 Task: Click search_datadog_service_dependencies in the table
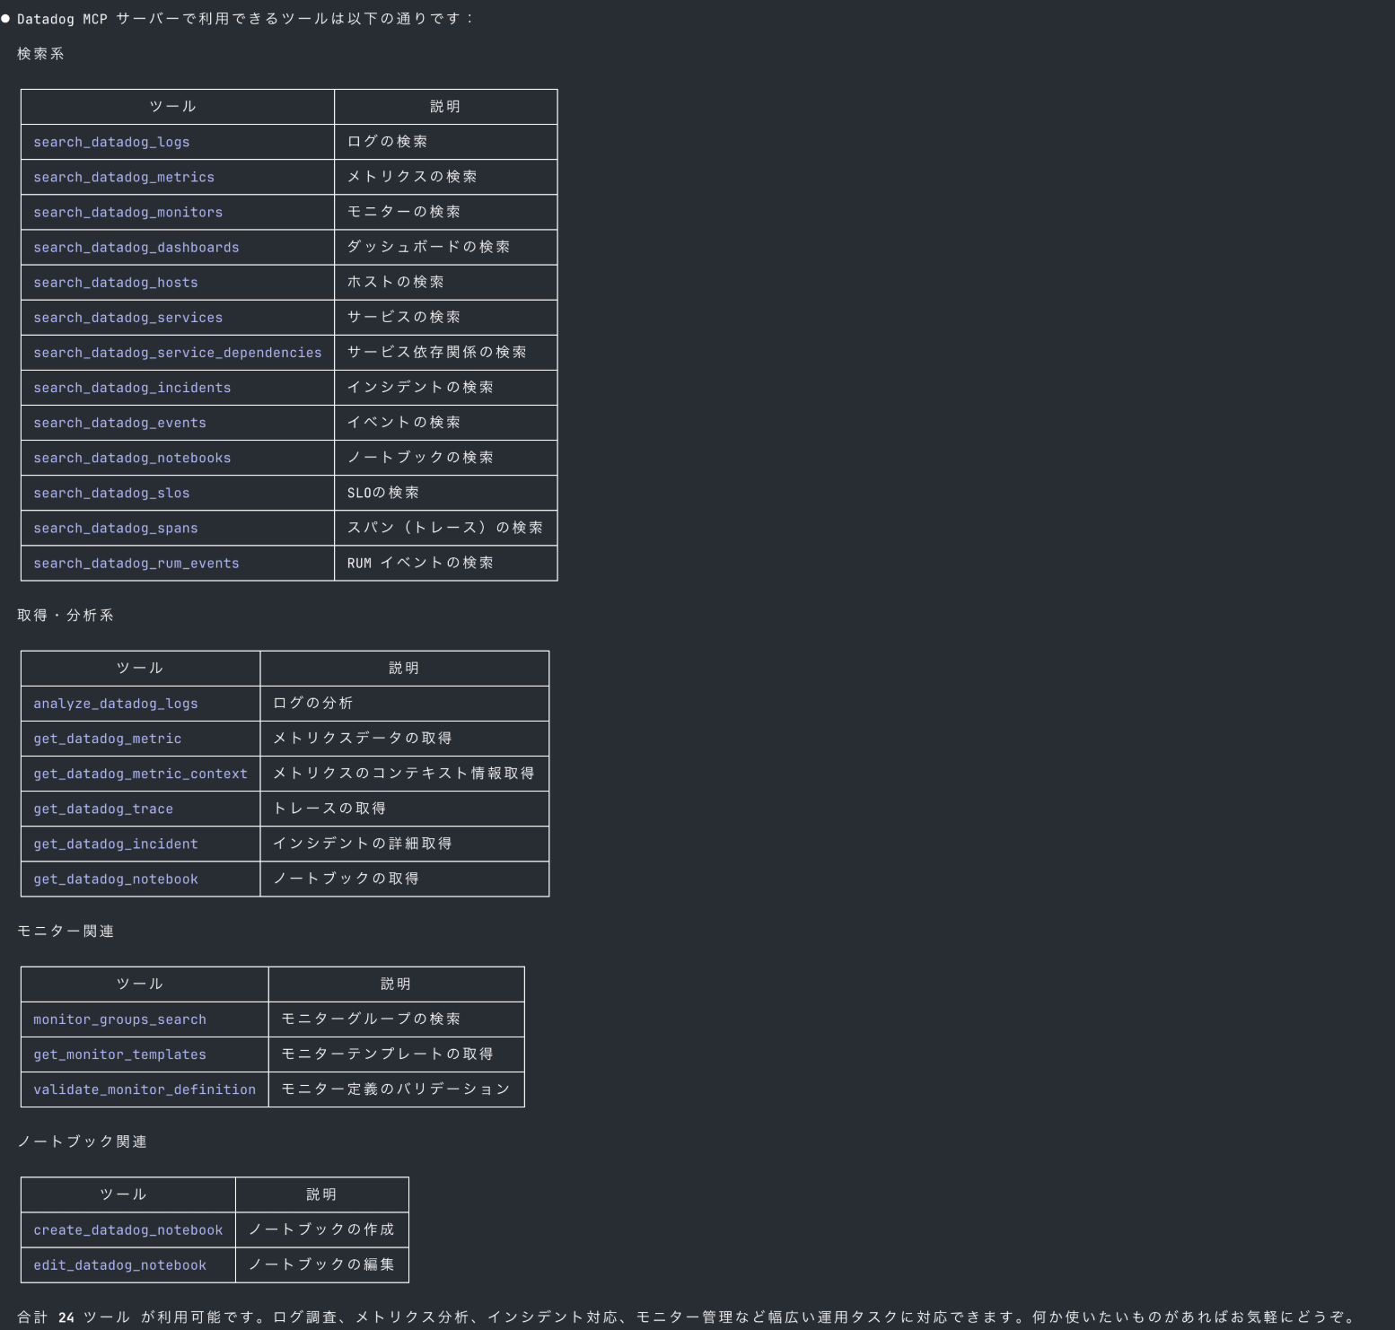(177, 353)
